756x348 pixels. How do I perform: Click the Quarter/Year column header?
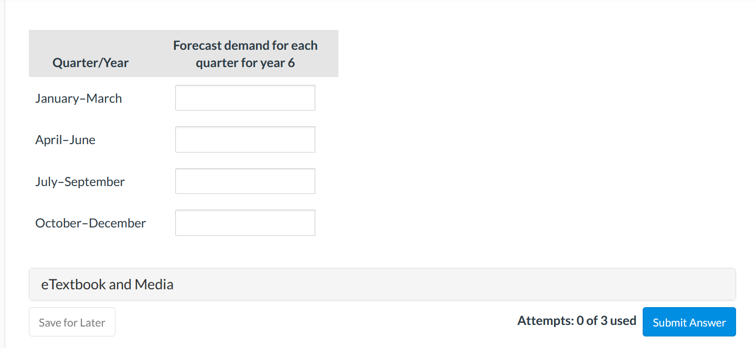click(x=90, y=63)
